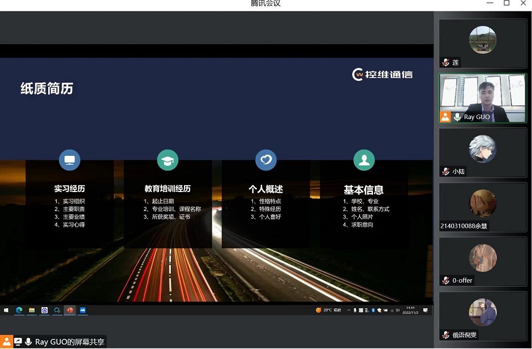Click the computer icon above 实习经历
Screen dimensions: 532x349
pyautogui.click(x=70, y=160)
